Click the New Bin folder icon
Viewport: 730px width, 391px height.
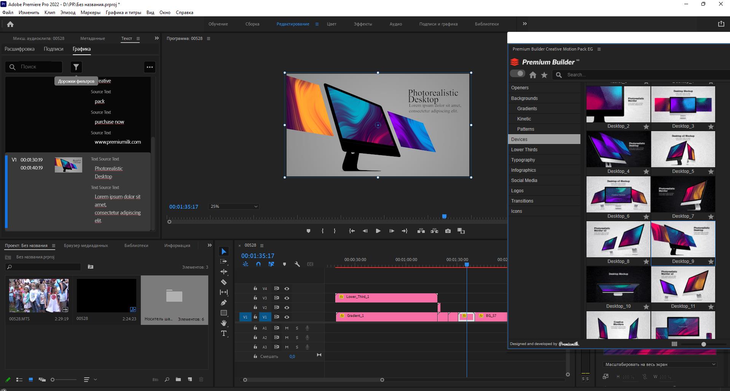[178, 379]
